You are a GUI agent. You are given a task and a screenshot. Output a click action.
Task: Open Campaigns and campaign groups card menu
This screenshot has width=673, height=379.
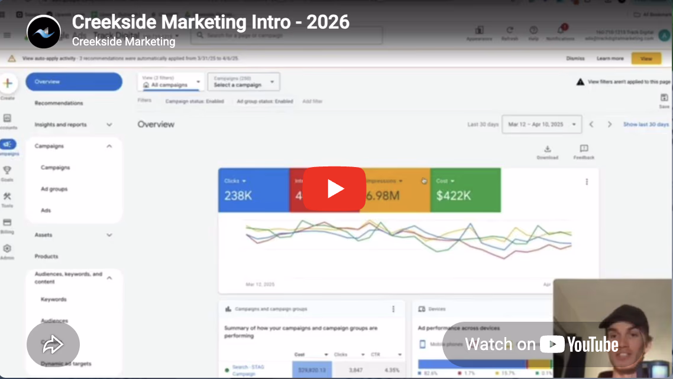point(393,309)
